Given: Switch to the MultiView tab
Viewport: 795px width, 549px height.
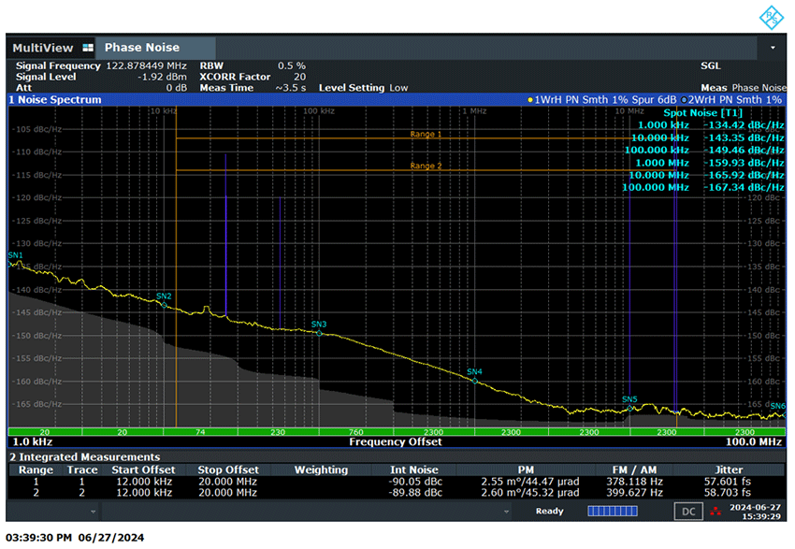Looking at the screenshot, I should tap(44, 48).
